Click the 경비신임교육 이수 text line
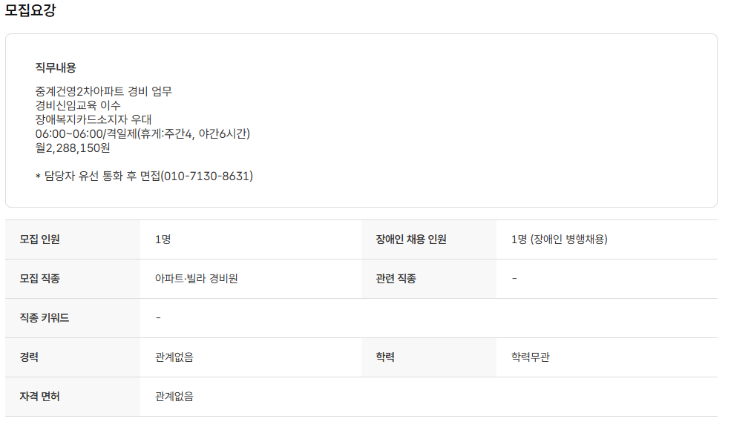The height and width of the screenshot is (433, 731). point(78,105)
